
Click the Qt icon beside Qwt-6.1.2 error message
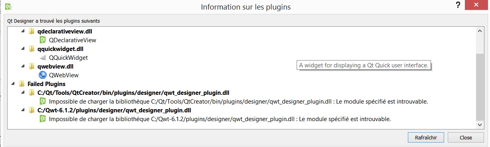tap(43, 119)
